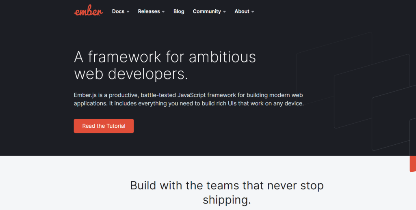Open the Docs navigation menu
416x210 pixels.
click(118, 11)
